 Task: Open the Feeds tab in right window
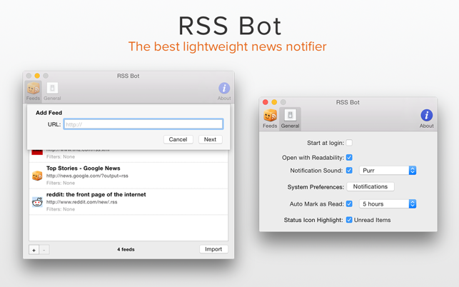point(270,118)
